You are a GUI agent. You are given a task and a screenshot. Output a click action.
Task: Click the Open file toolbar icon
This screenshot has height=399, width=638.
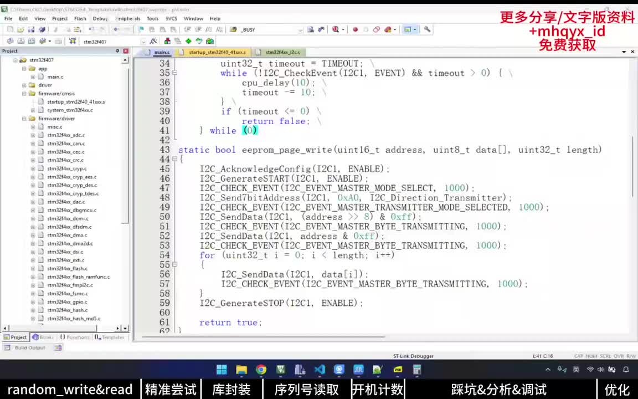[x=20, y=29]
